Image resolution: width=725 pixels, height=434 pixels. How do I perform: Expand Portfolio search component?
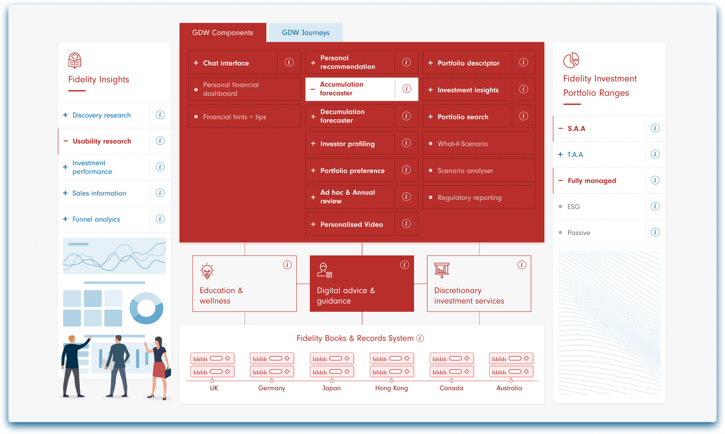[x=430, y=117]
